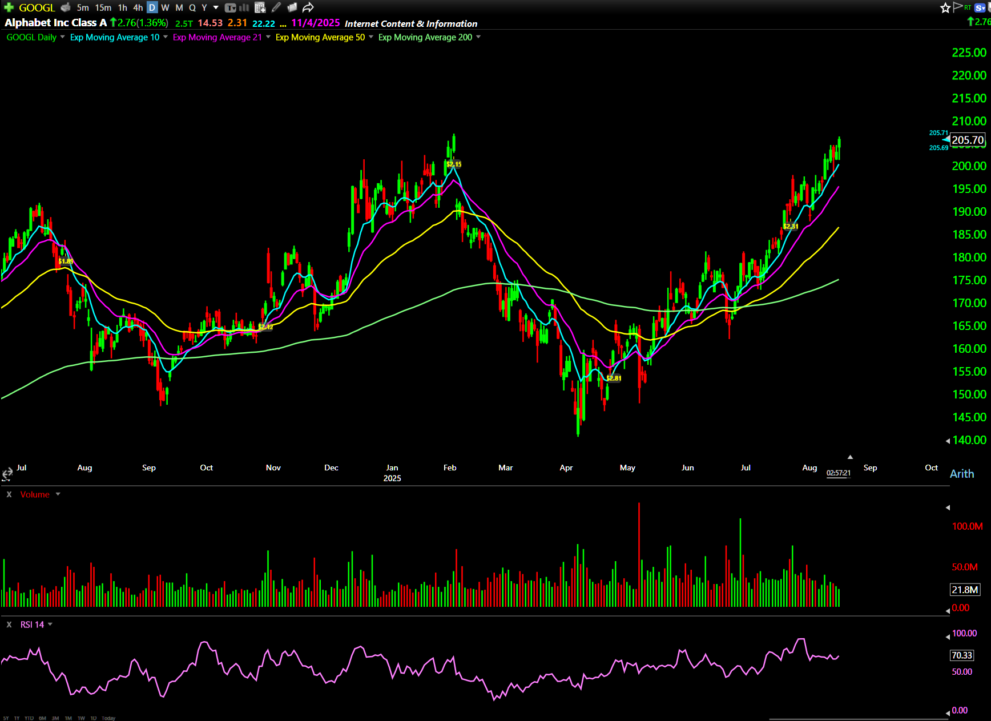Close the RSI 14 pane with its X
Screen dimensions: 991x721
pos(9,625)
